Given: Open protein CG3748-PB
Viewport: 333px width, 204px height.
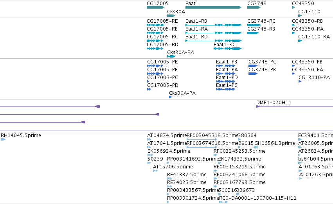Looking at the screenshot, I should pyautogui.click(x=262, y=70).
